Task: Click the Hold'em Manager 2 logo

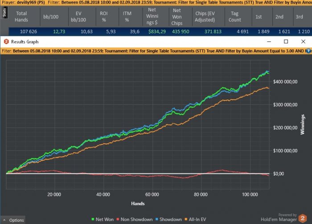Action: tap(303, 218)
